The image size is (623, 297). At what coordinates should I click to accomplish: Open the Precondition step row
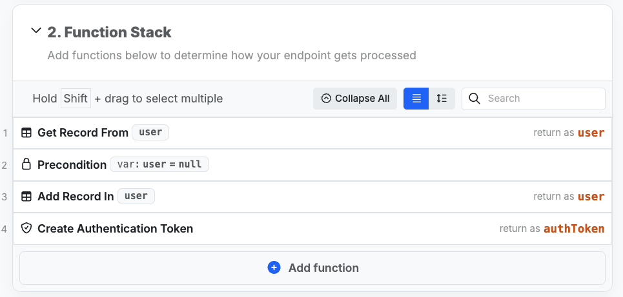(72, 165)
